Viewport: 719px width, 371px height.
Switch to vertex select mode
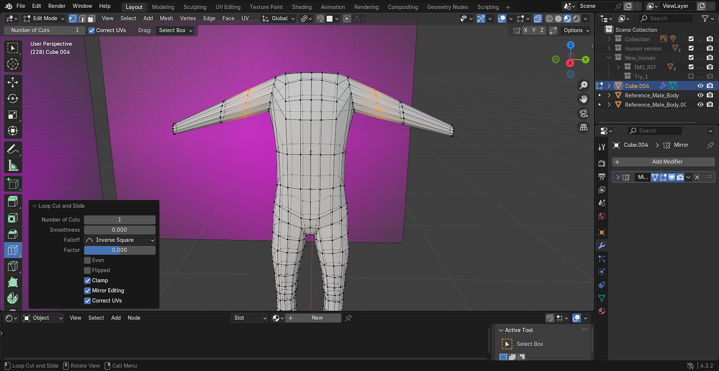[73, 18]
